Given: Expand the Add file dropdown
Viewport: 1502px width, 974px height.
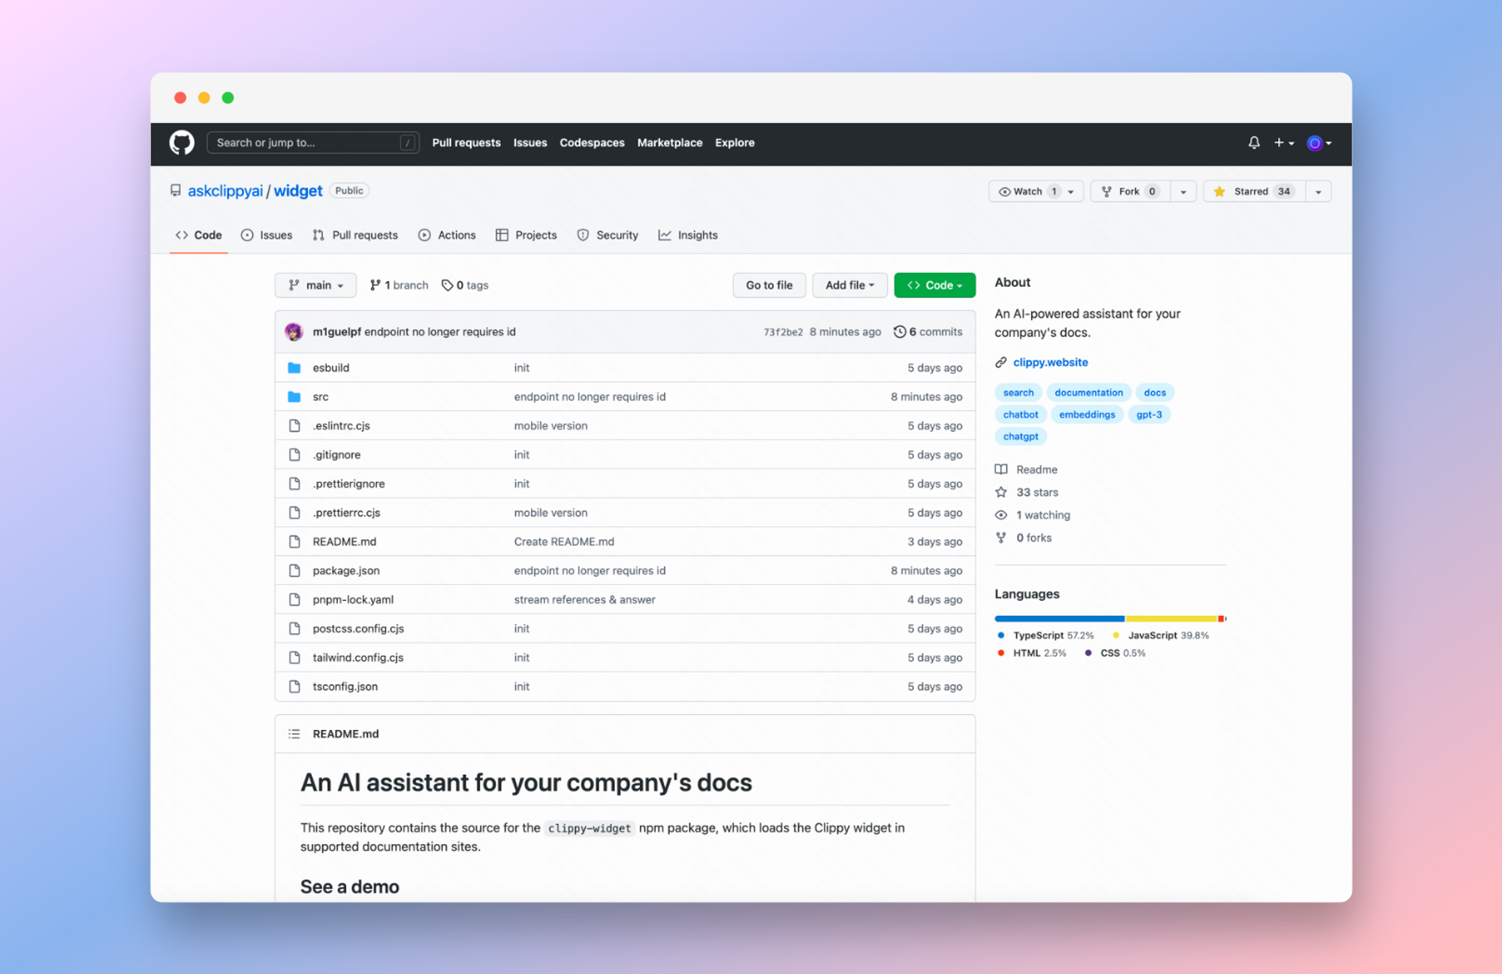Looking at the screenshot, I should pos(849,285).
